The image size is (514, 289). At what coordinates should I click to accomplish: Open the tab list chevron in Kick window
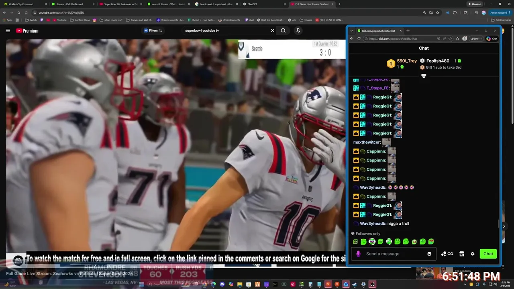click(x=352, y=31)
